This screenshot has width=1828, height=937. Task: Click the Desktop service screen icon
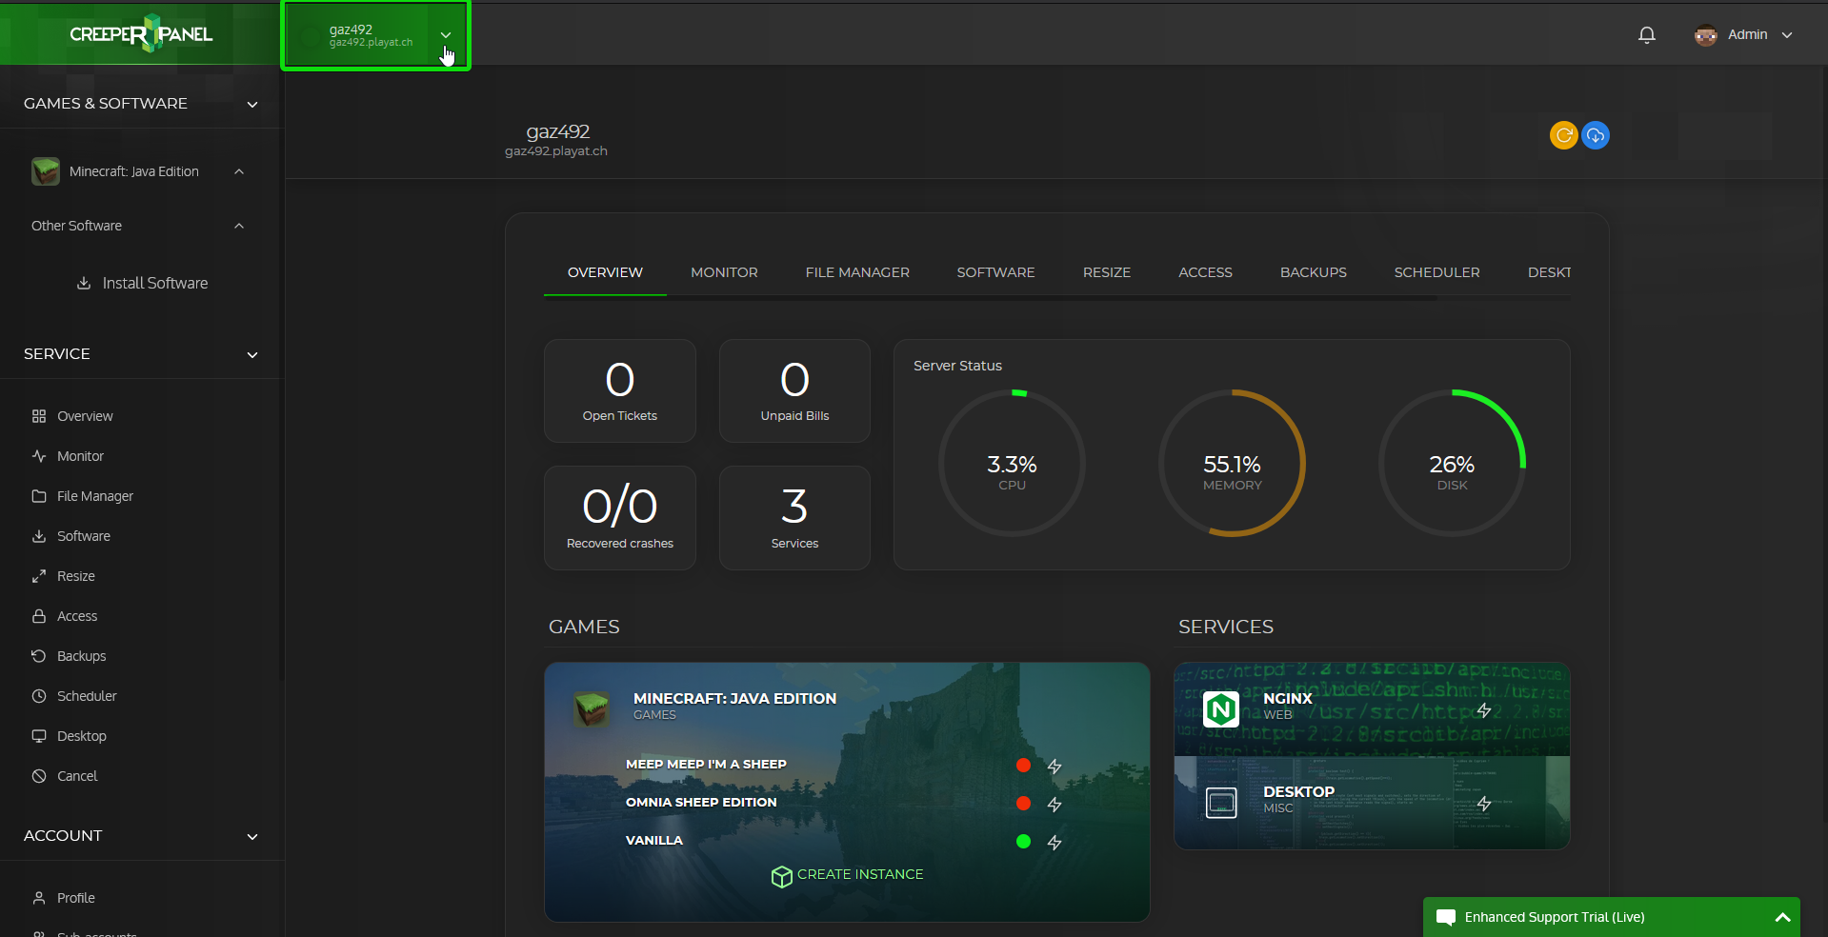point(1221,803)
